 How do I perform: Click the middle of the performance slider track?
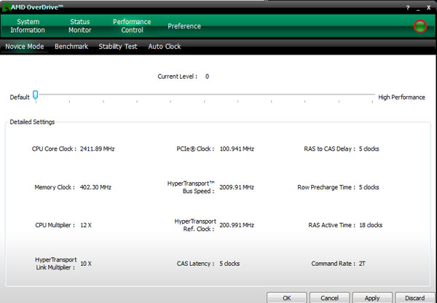[204, 95]
